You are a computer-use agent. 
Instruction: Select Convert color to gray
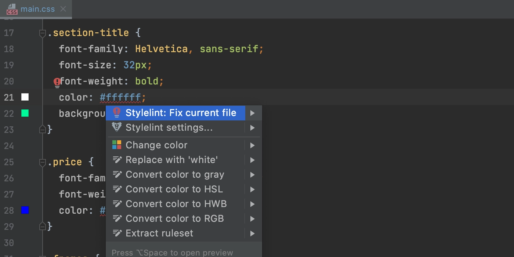click(175, 174)
